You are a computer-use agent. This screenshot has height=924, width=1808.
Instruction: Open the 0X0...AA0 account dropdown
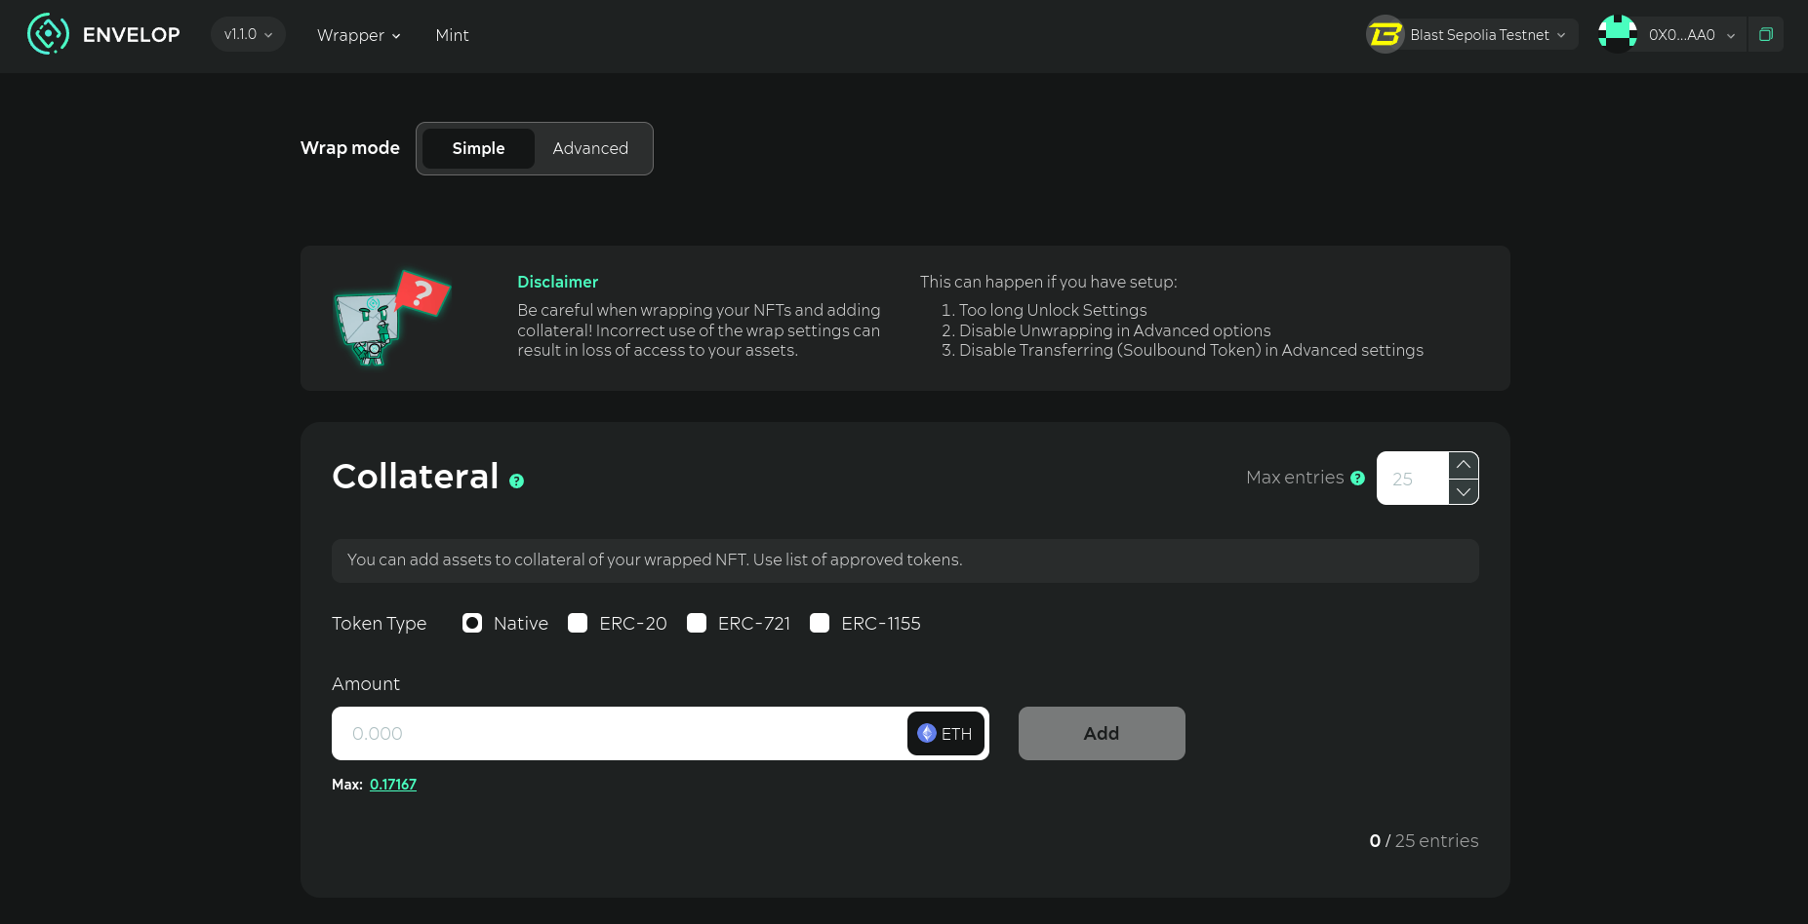point(1691,35)
